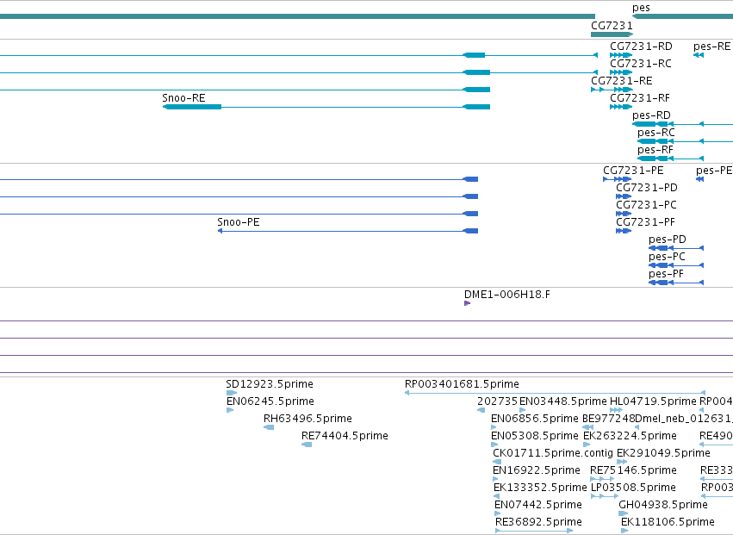Select EST EN06245.5prime
Image resolution: width=733 pixels, height=535 pixels.
click(270, 401)
